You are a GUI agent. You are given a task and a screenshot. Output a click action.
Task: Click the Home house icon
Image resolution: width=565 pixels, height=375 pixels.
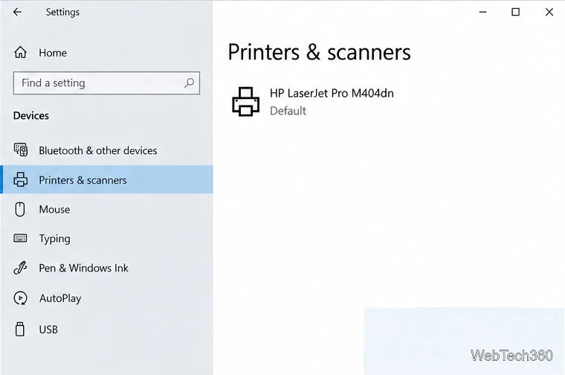pos(20,52)
